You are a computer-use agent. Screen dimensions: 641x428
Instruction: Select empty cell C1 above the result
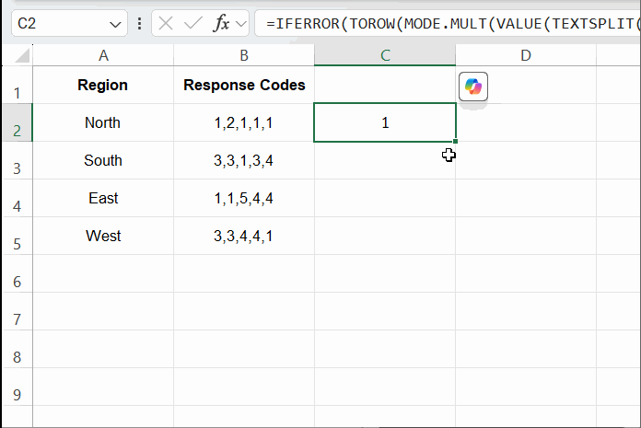click(385, 85)
